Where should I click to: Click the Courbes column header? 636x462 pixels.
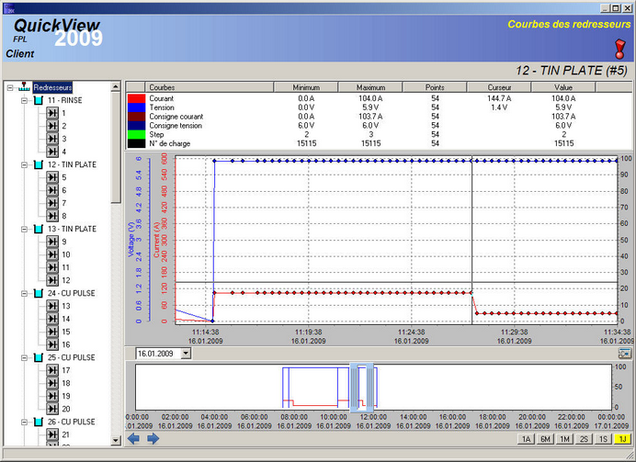(x=209, y=87)
